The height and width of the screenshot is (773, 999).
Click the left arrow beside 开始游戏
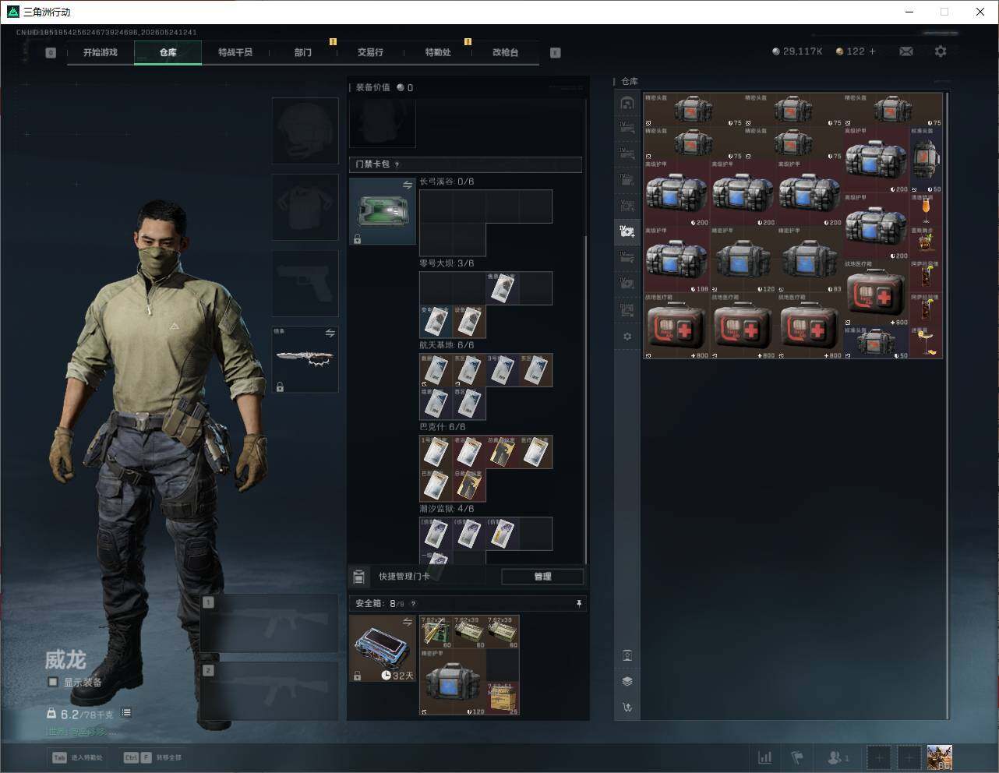click(x=51, y=53)
